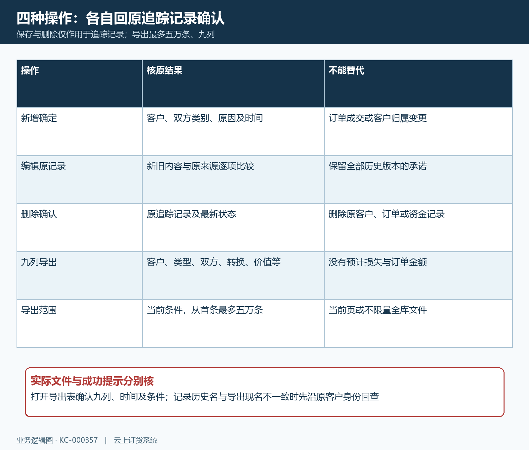
Task: Click the red heading 实际文件与成功提示分别核
Action: (92, 381)
